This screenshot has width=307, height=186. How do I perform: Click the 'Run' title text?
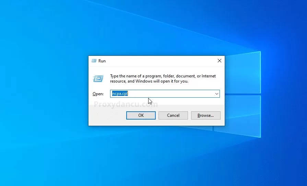[102, 61]
